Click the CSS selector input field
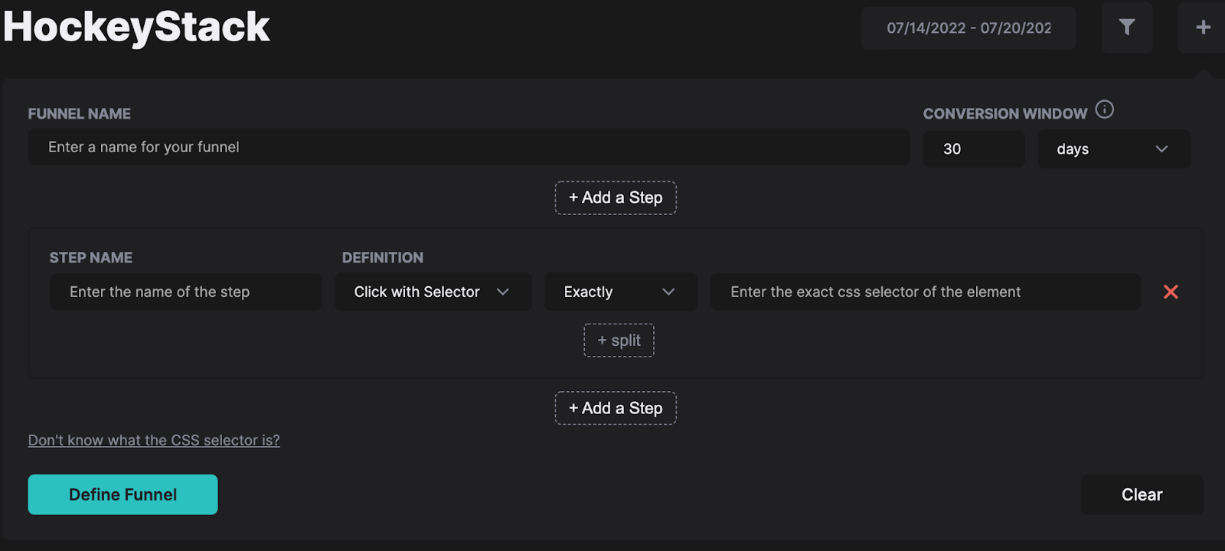 (x=925, y=292)
